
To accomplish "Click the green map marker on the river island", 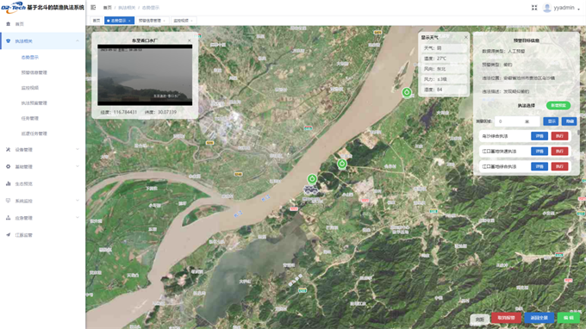I will pos(407,92).
